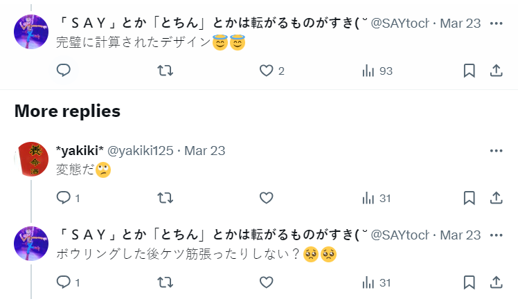Reply to the 完璧に計算されたデザイン tweet
The width and height of the screenshot is (518, 299).
[64, 71]
